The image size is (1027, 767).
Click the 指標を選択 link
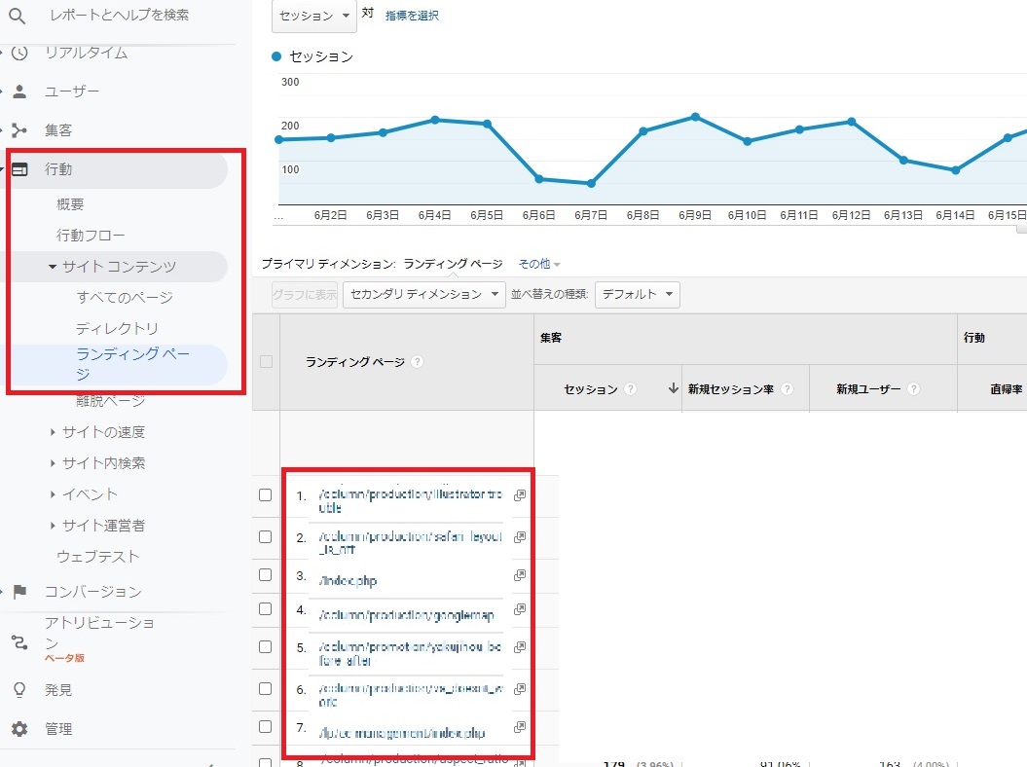click(412, 16)
